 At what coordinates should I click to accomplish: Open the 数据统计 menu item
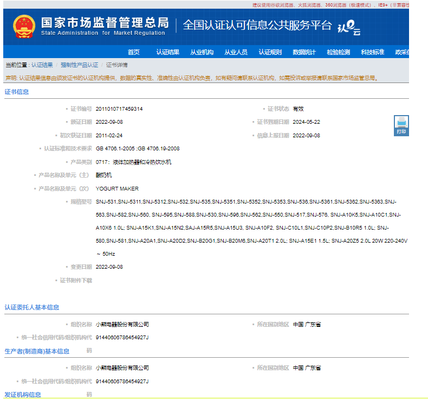point(304,52)
